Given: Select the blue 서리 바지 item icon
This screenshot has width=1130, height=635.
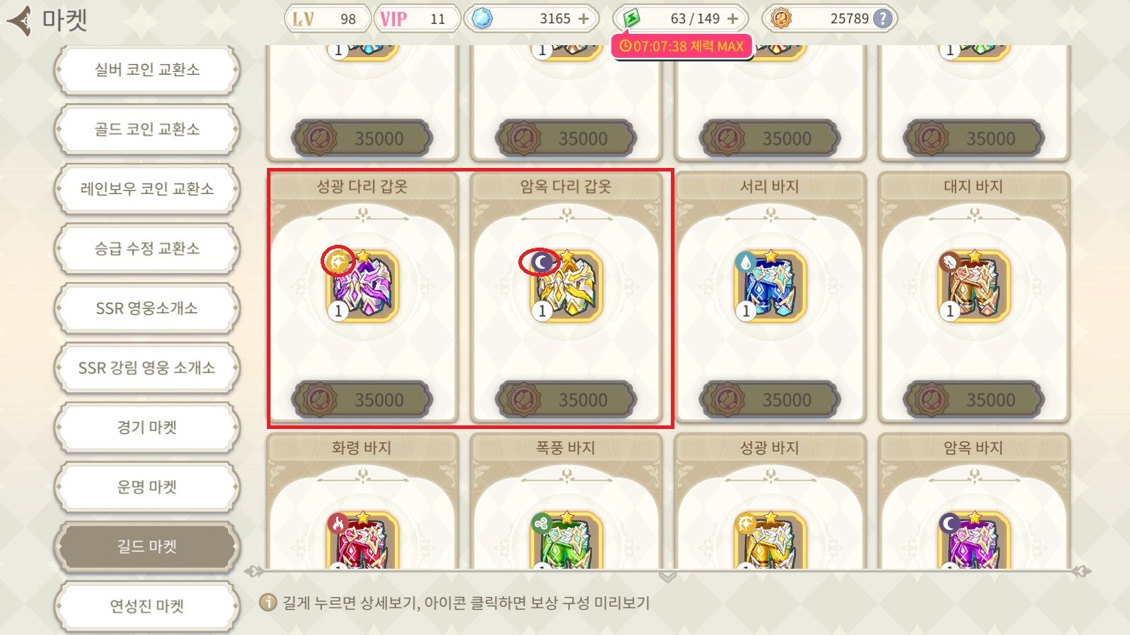Looking at the screenshot, I should (770, 286).
